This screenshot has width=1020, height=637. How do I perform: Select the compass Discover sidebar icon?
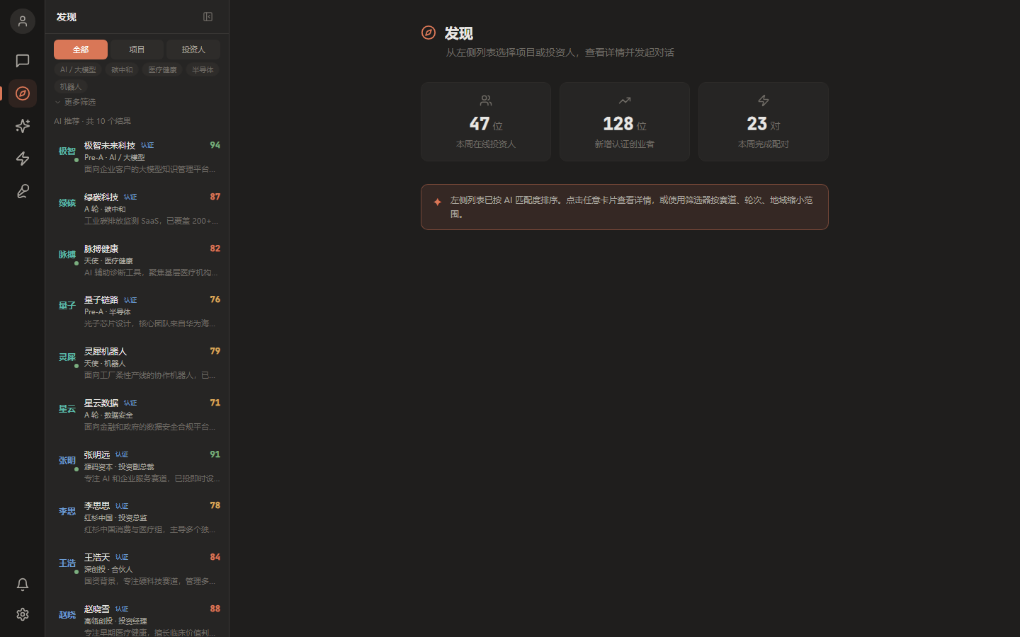(23, 93)
